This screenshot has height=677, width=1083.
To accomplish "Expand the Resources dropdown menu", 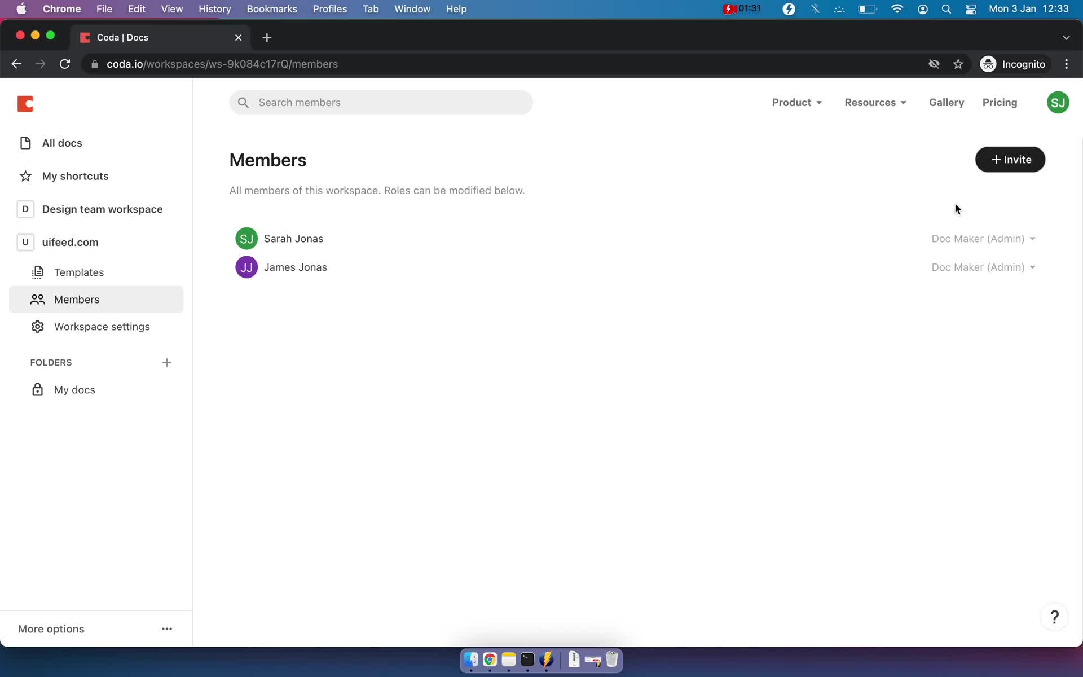I will pos(875,103).
